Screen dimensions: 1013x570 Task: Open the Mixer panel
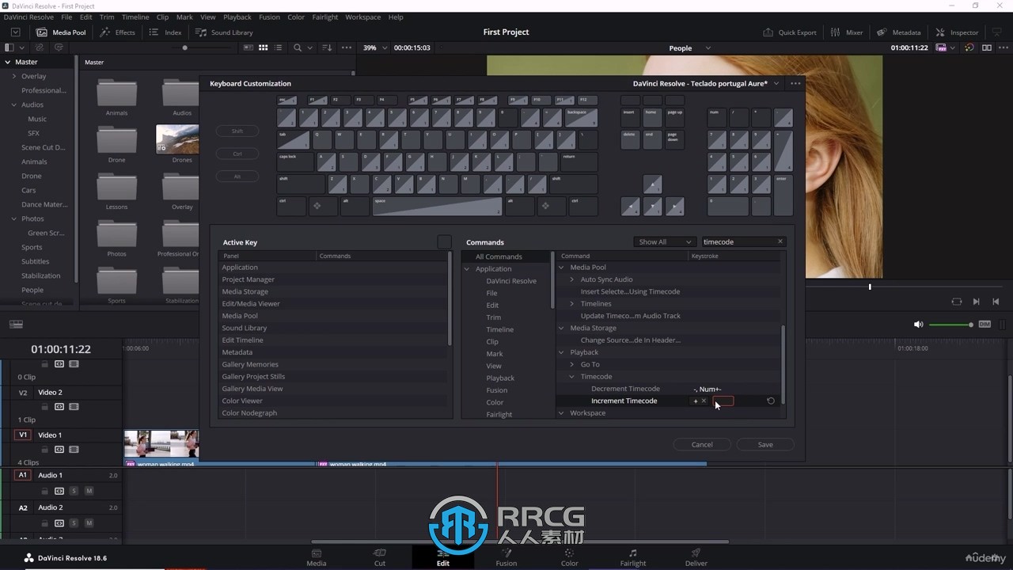[x=846, y=32]
